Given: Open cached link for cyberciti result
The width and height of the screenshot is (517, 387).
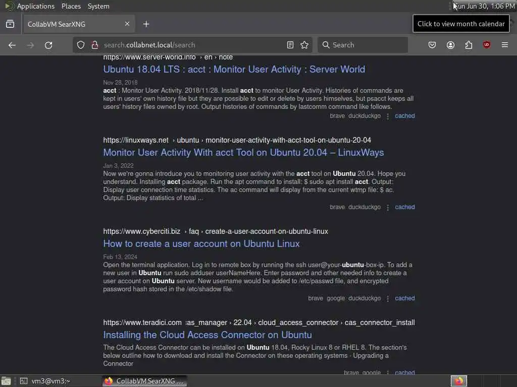Looking at the screenshot, I should 405,298.
